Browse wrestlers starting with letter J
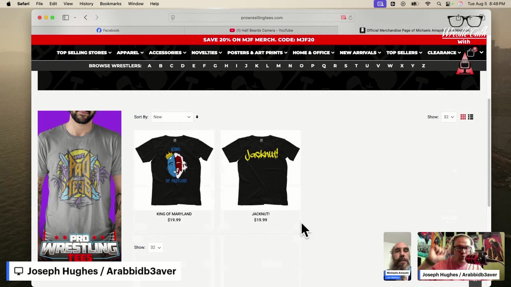The image size is (511, 287). point(246,66)
